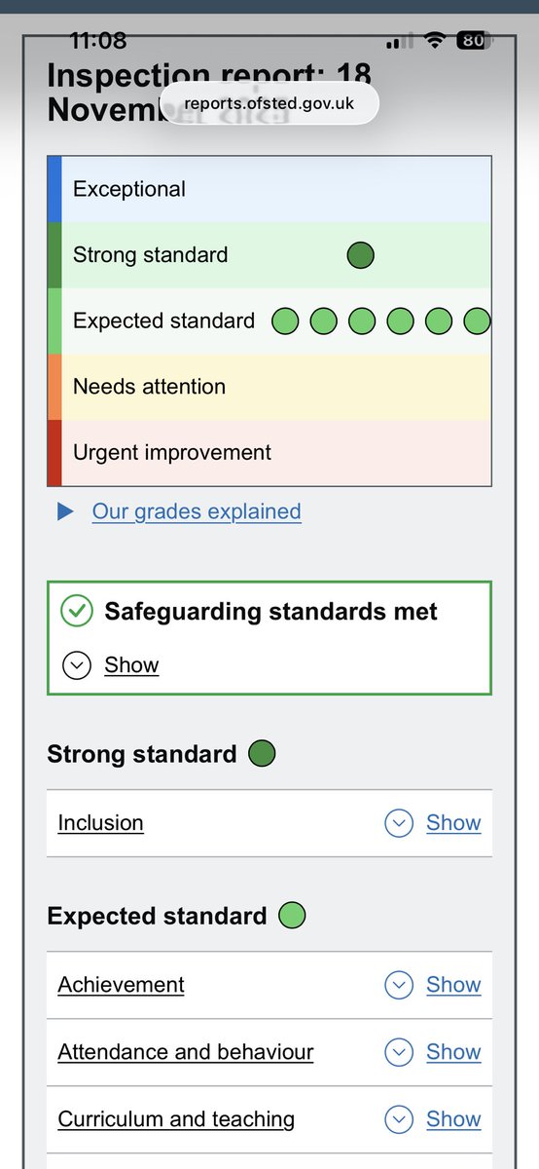Open the Inclusion link
The height and width of the screenshot is (1169, 539).
[100, 823]
